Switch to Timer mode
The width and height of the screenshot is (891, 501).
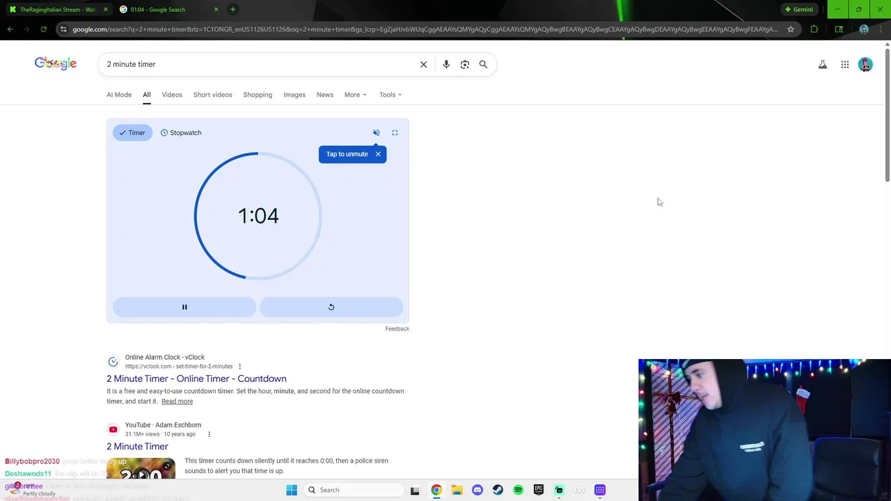(x=132, y=133)
